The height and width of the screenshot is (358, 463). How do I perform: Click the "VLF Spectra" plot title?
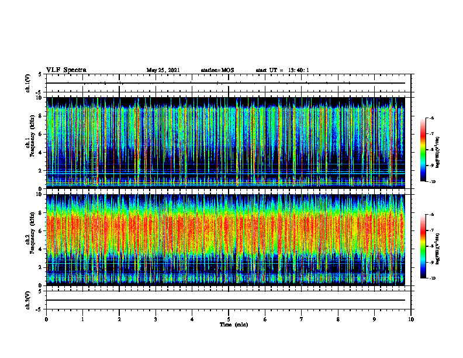point(66,70)
